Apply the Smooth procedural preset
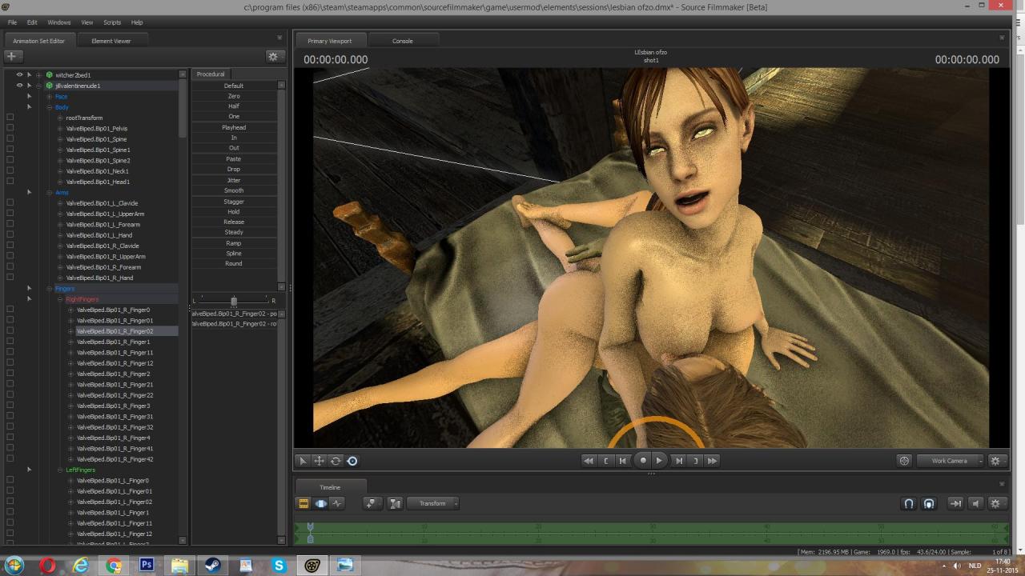 [x=234, y=190]
